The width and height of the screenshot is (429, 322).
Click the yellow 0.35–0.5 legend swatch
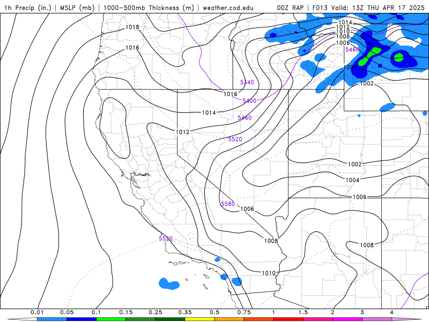coord(199,319)
